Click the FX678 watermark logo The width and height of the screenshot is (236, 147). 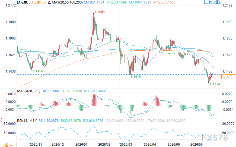click(215, 138)
